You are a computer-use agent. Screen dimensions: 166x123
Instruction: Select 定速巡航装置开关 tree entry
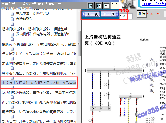coord(39,63)
